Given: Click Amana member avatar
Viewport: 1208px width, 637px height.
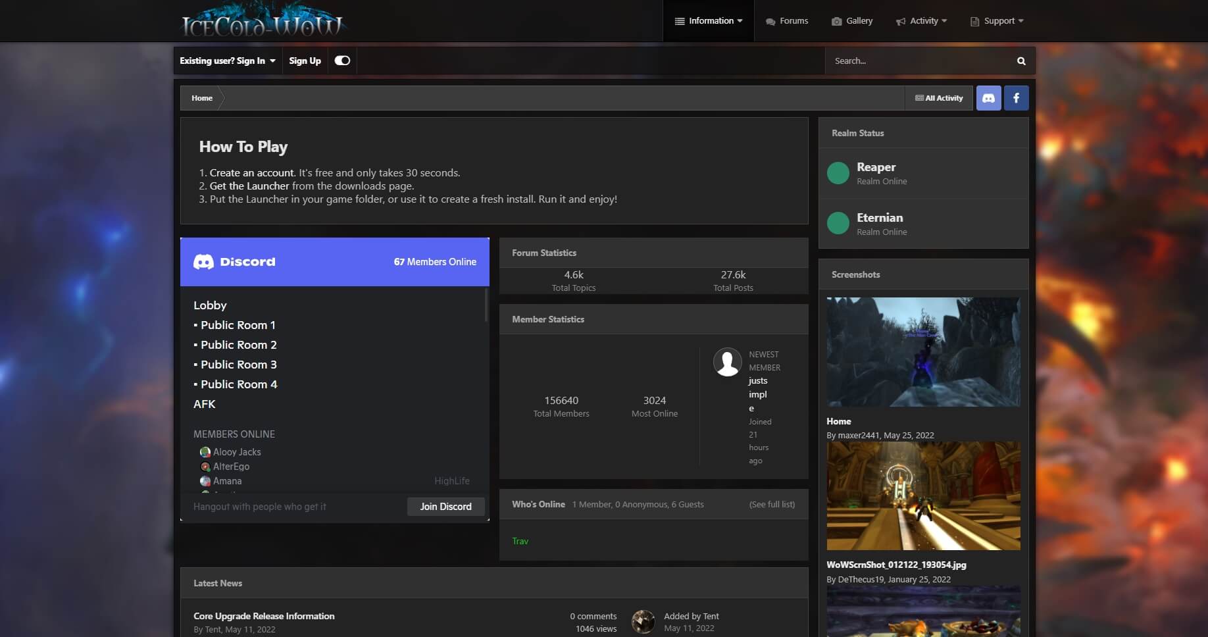Looking at the screenshot, I should click(x=205, y=481).
